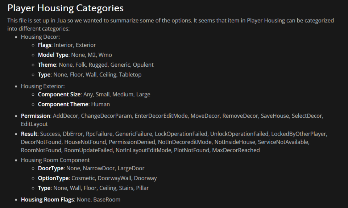
Task: Click the Component Size label
Action: (59, 94)
